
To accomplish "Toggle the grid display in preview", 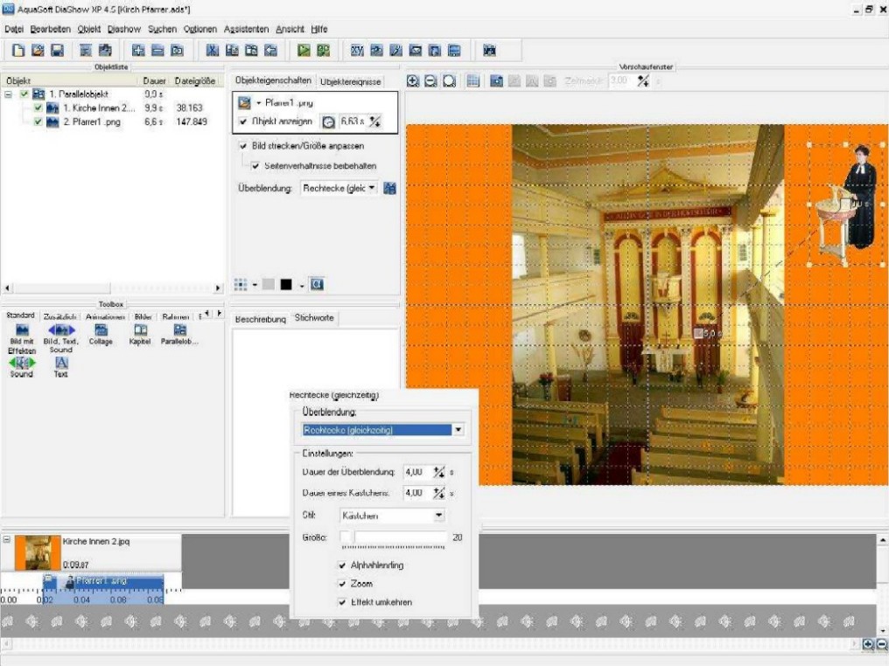I will point(472,81).
